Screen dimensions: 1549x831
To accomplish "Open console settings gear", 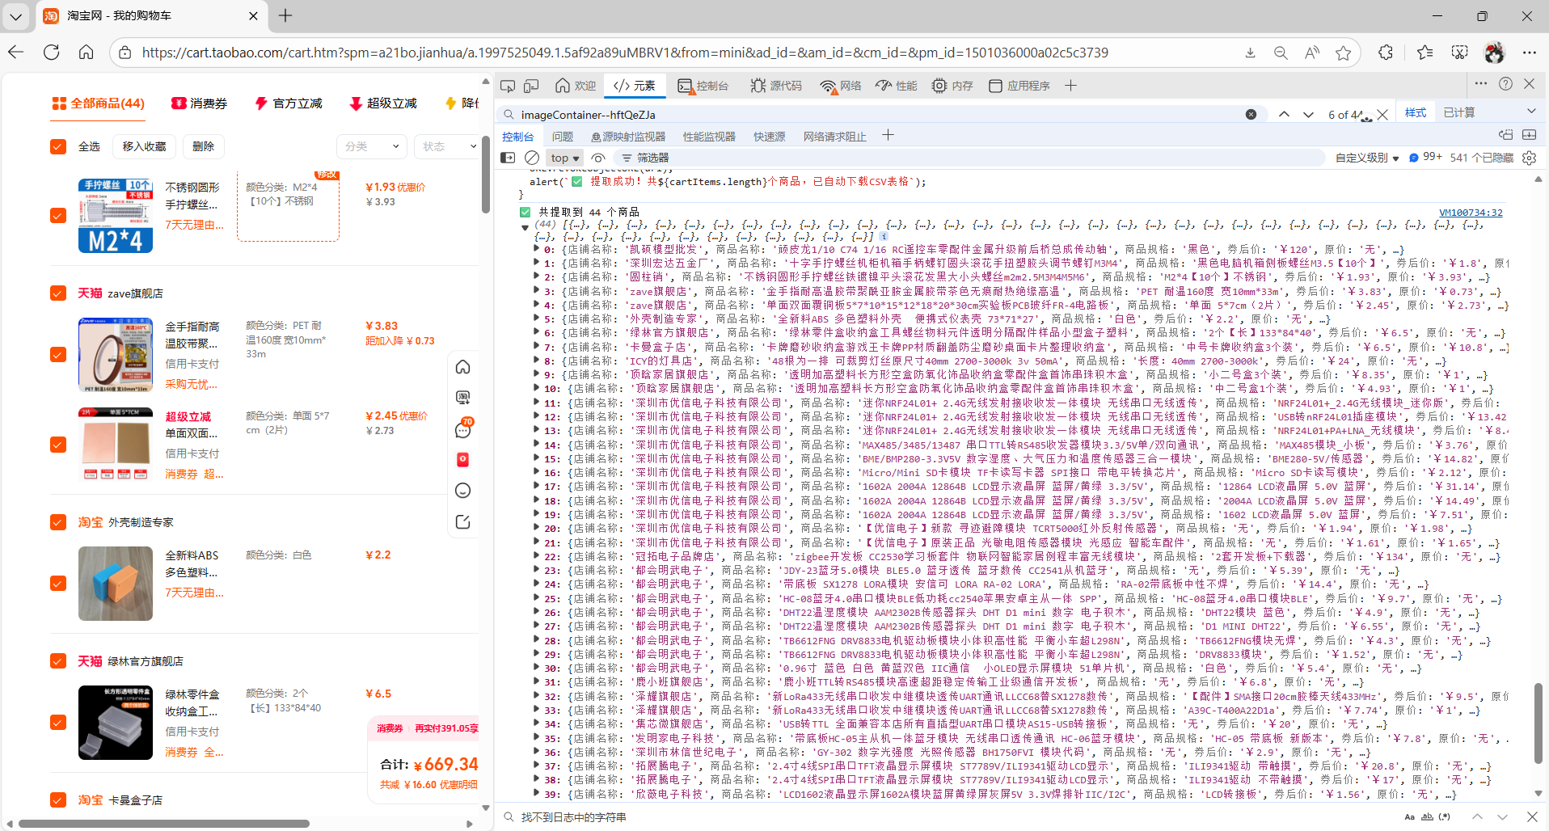I will click(1529, 158).
